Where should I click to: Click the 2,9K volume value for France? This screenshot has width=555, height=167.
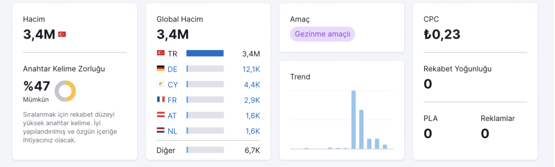click(x=252, y=100)
